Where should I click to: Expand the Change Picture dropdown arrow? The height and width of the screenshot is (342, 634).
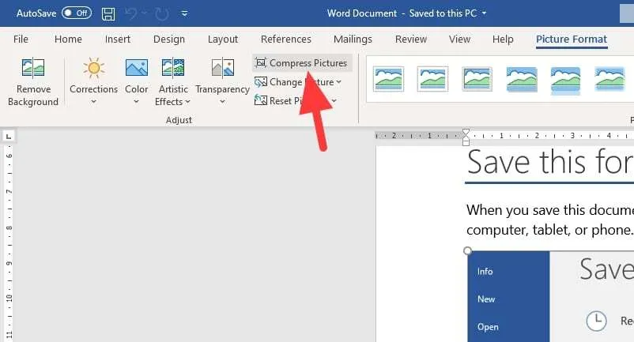coord(338,82)
